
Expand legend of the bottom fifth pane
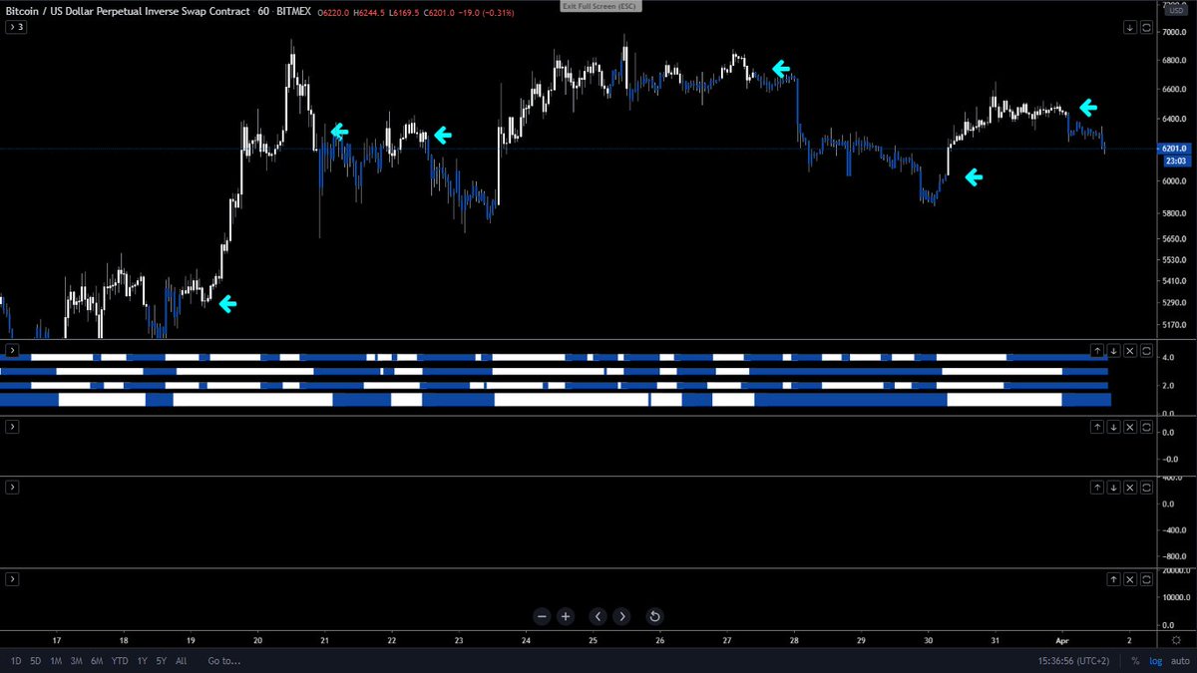[x=12, y=579]
